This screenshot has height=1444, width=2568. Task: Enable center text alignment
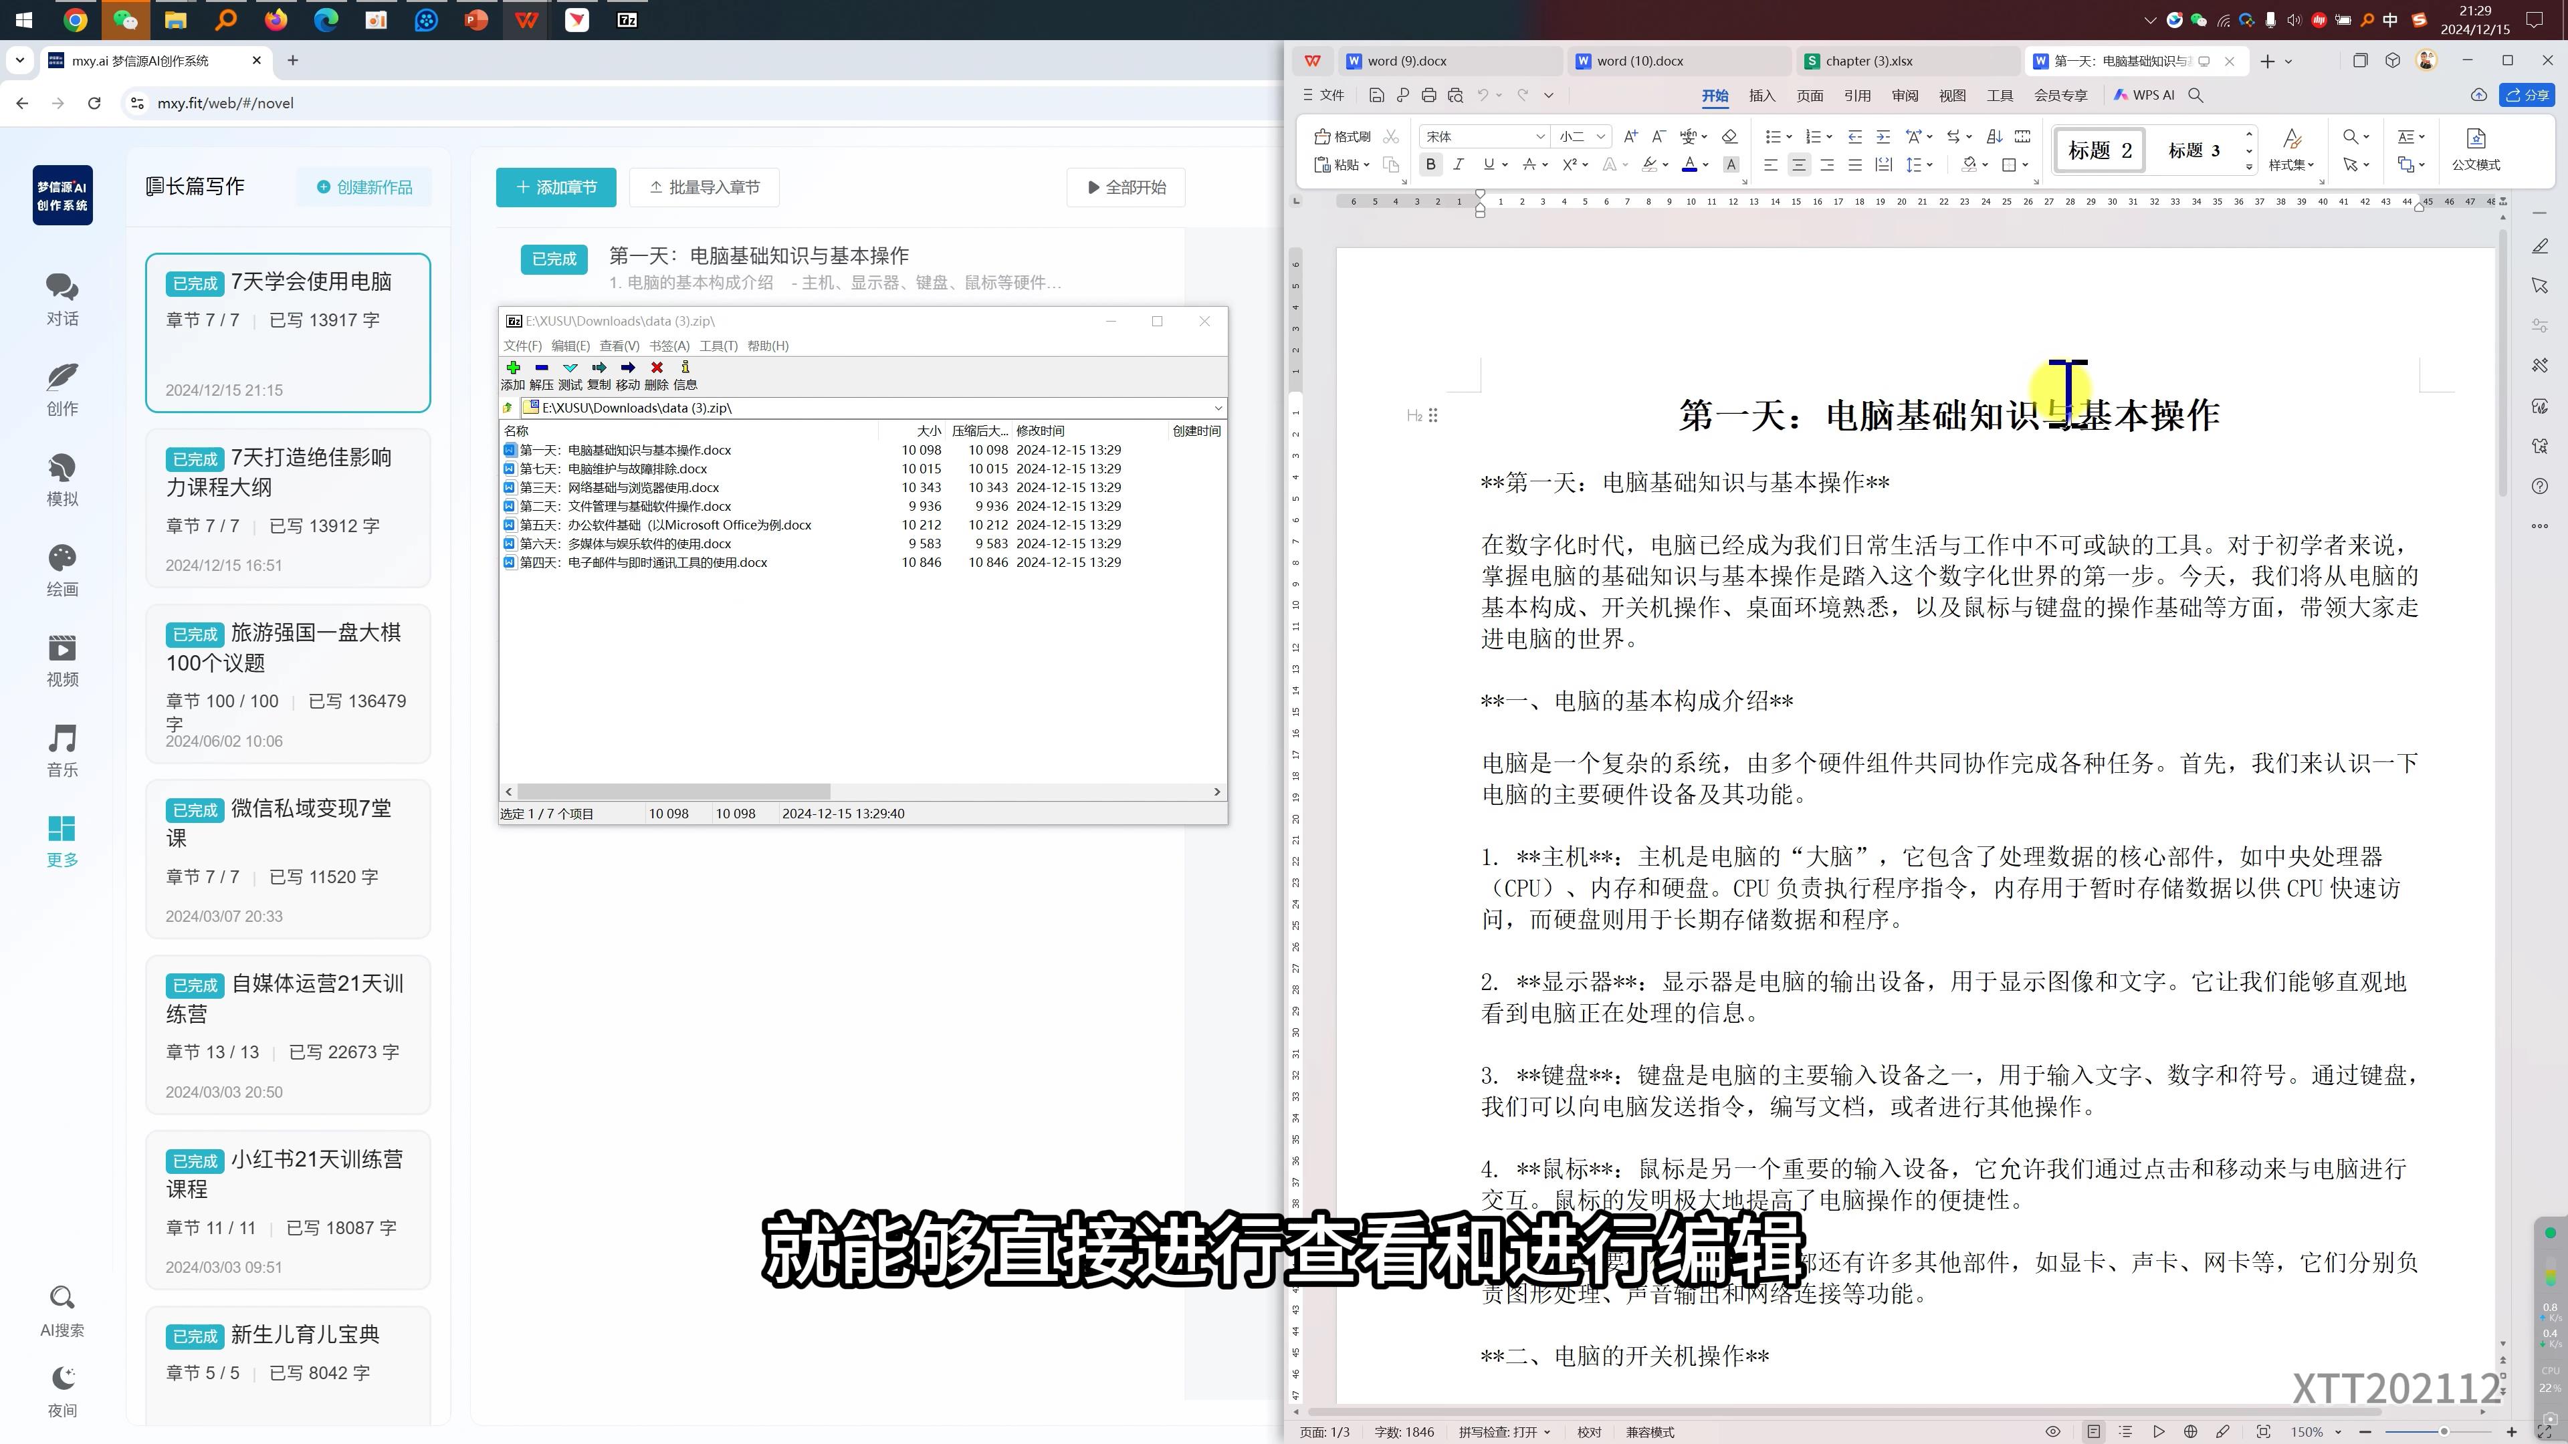[x=1798, y=164]
